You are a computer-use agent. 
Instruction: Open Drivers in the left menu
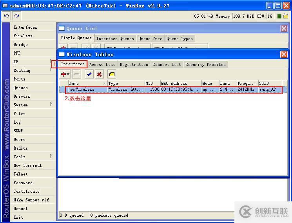tap(33, 96)
